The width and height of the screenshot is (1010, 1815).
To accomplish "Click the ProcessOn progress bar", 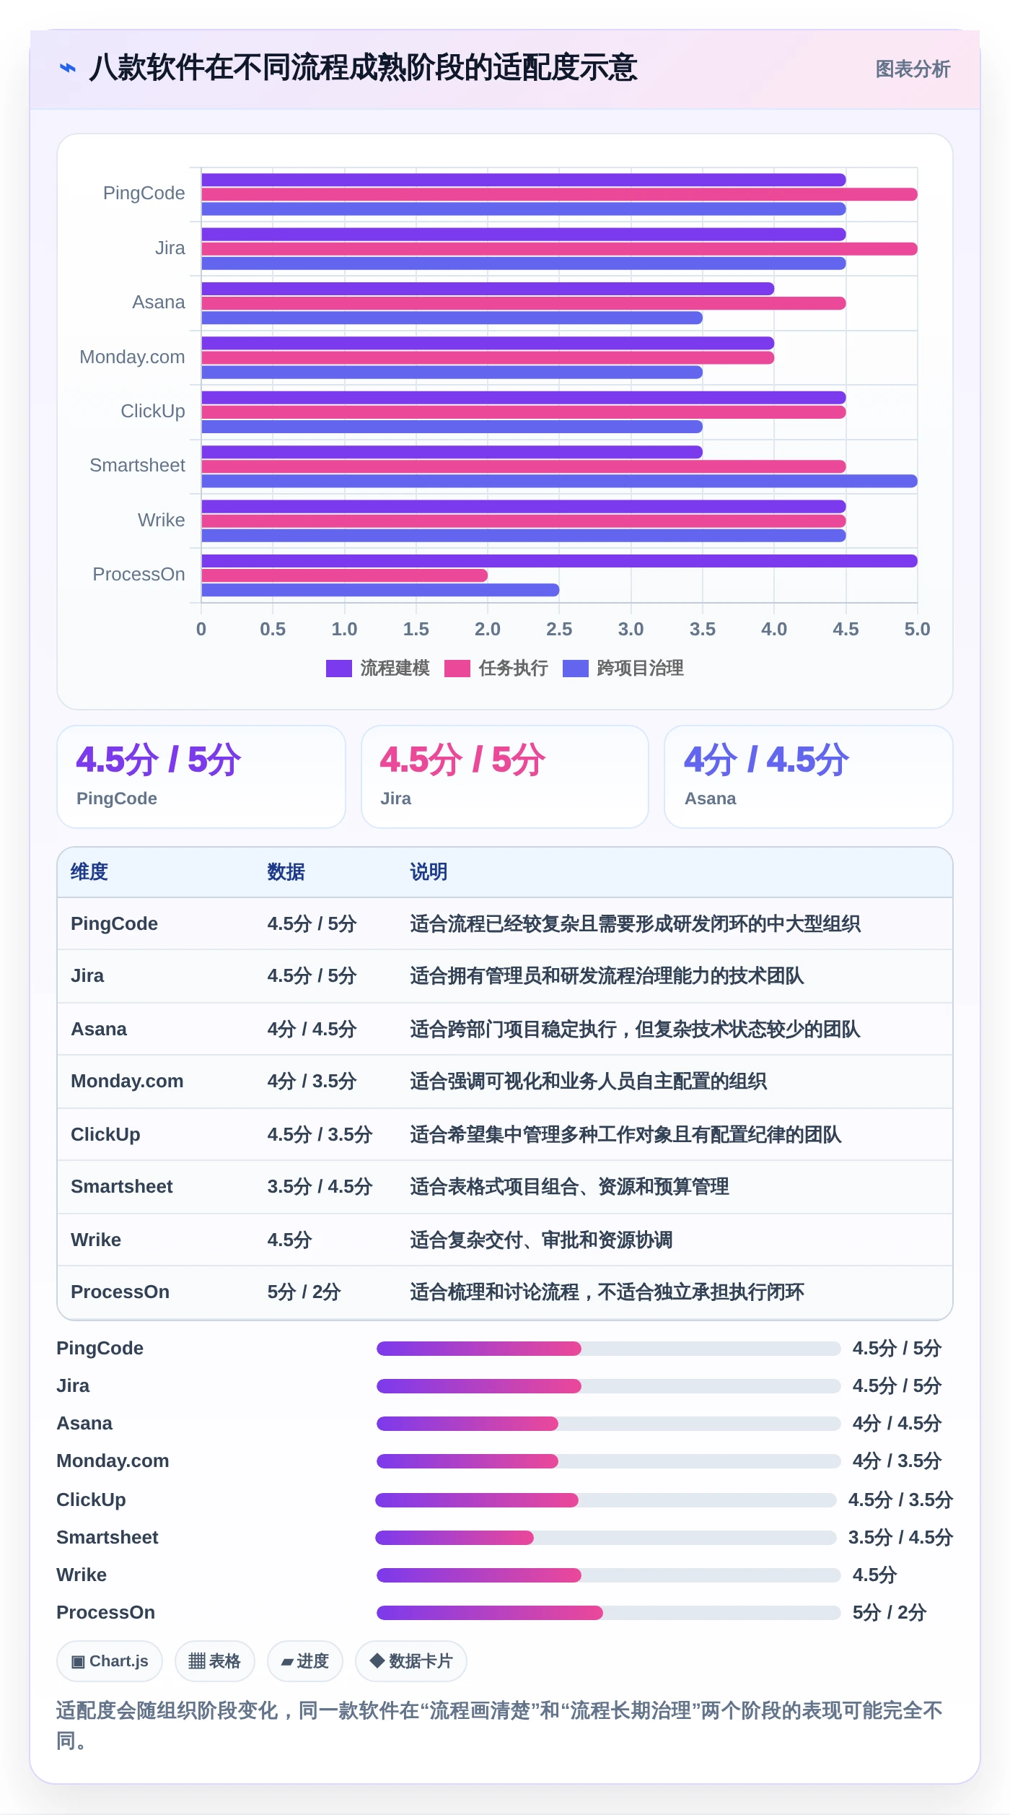I will pyautogui.click(x=609, y=1613).
